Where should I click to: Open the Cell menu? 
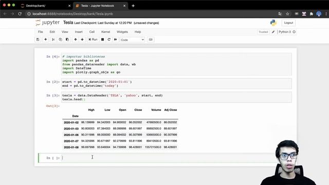pos(92,32)
